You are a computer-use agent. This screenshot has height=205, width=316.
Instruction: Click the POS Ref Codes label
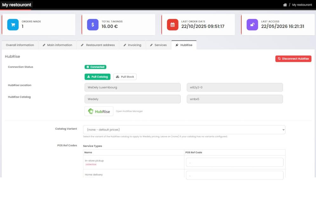pos(67,145)
